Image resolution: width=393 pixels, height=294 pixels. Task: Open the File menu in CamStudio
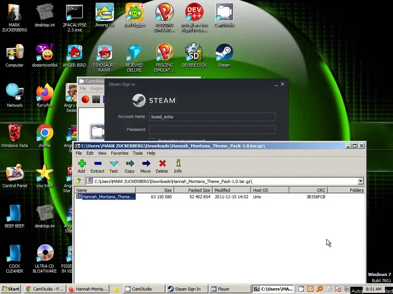(x=83, y=88)
